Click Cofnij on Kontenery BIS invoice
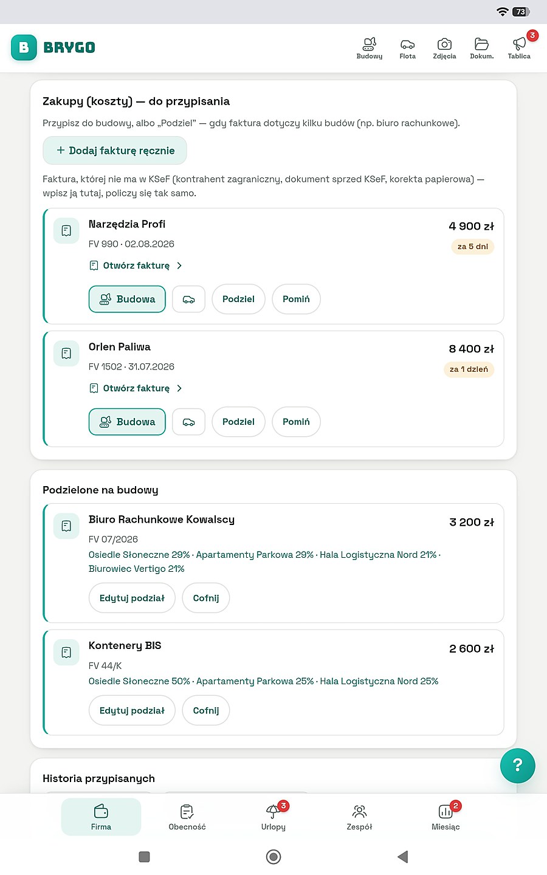Viewport: 547px width, 875px height. pyautogui.click(x=206, y=711)
